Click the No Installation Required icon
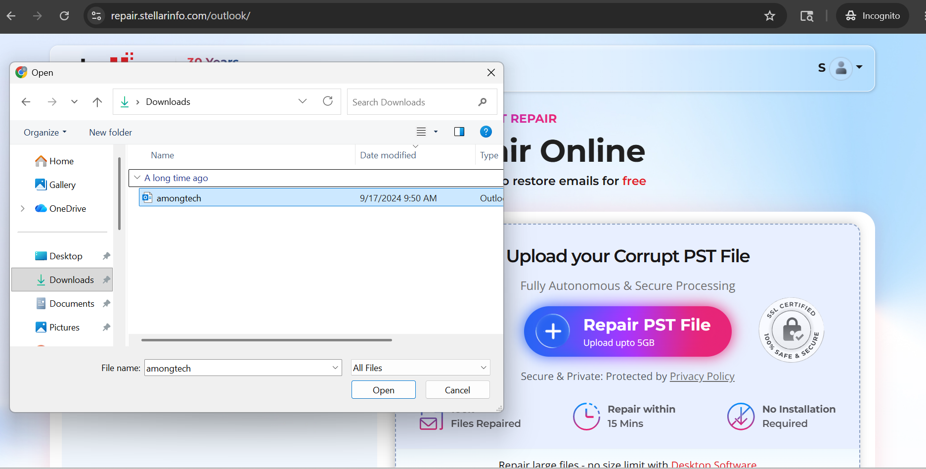This screenshot has height=469, width=926. [x=741, y=417]
